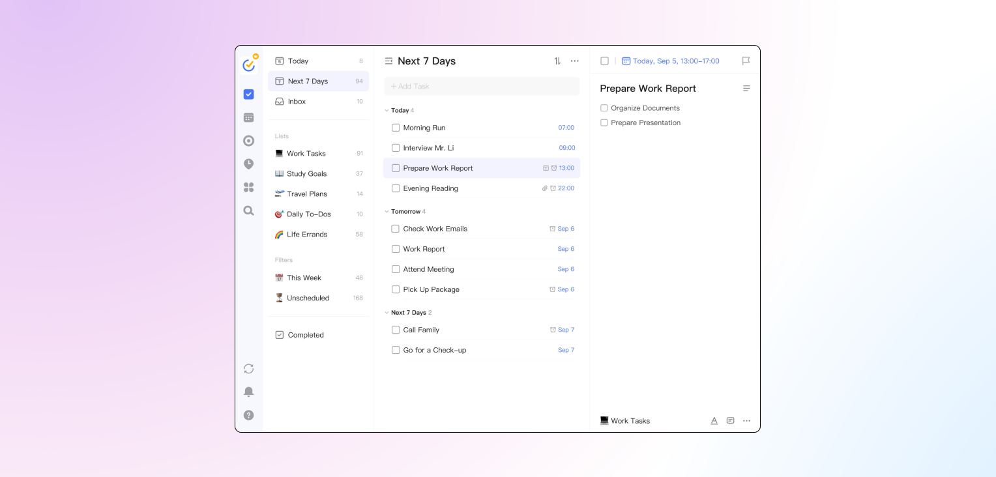Click the sync icon in sidebar
This screenshot has width=996, height=477.
pyautogui.click(x=248, y=369)
